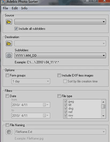
Task: Click the file type list scroll down arrow
Action: [103, 116]
